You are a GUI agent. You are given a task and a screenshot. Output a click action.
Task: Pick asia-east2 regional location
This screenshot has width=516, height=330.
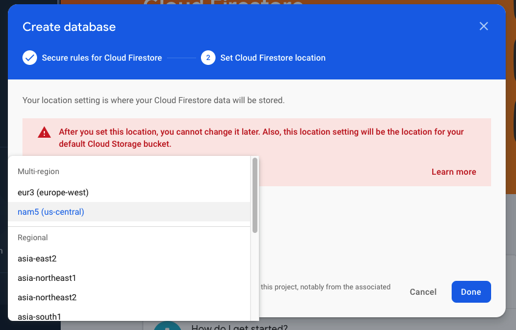[37, 258]
